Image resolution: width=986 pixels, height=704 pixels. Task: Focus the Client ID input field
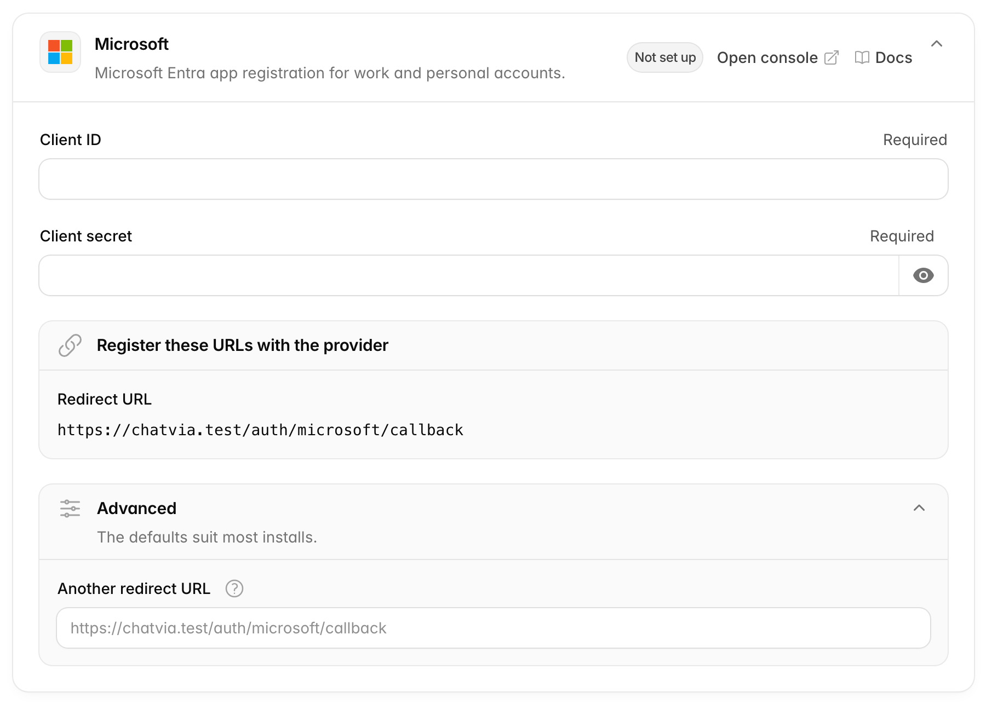pos(494,179)
